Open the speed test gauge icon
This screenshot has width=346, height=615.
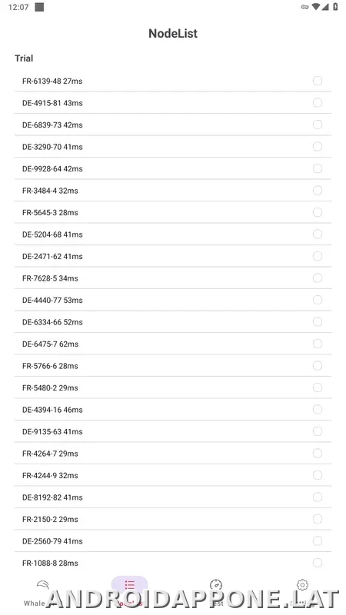pyautogui.click(x=216, y=585)
